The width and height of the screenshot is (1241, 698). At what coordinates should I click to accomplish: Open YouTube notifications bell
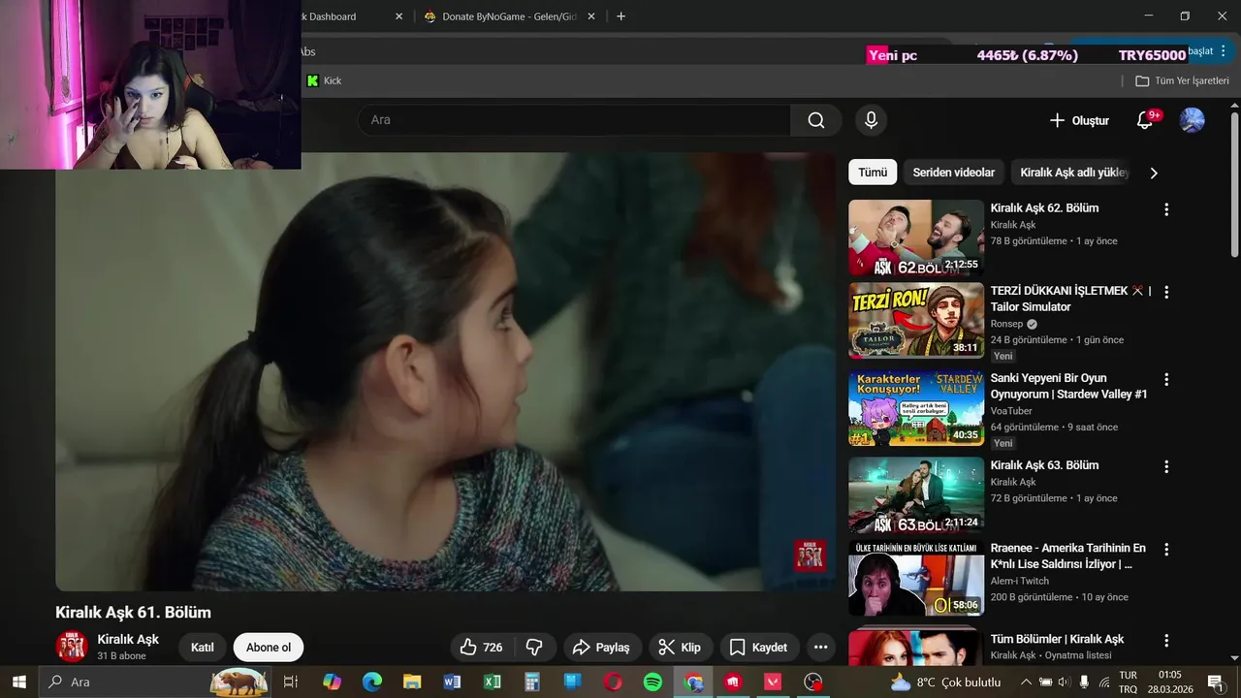click(x=1145, y=120)
